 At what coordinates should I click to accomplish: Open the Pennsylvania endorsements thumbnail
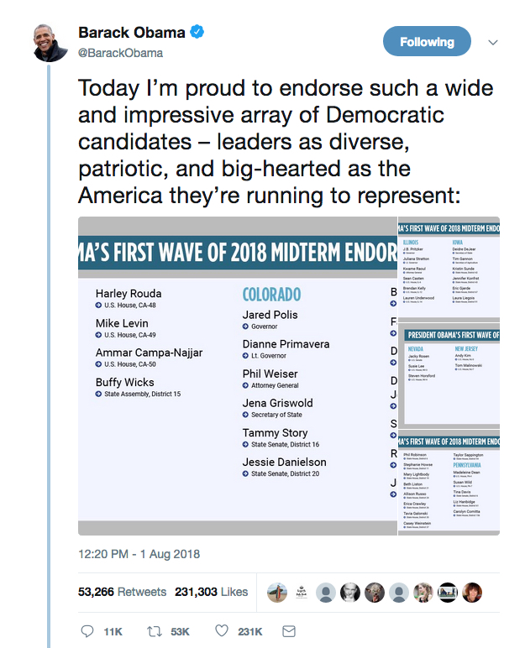click(x=449, y=484)
